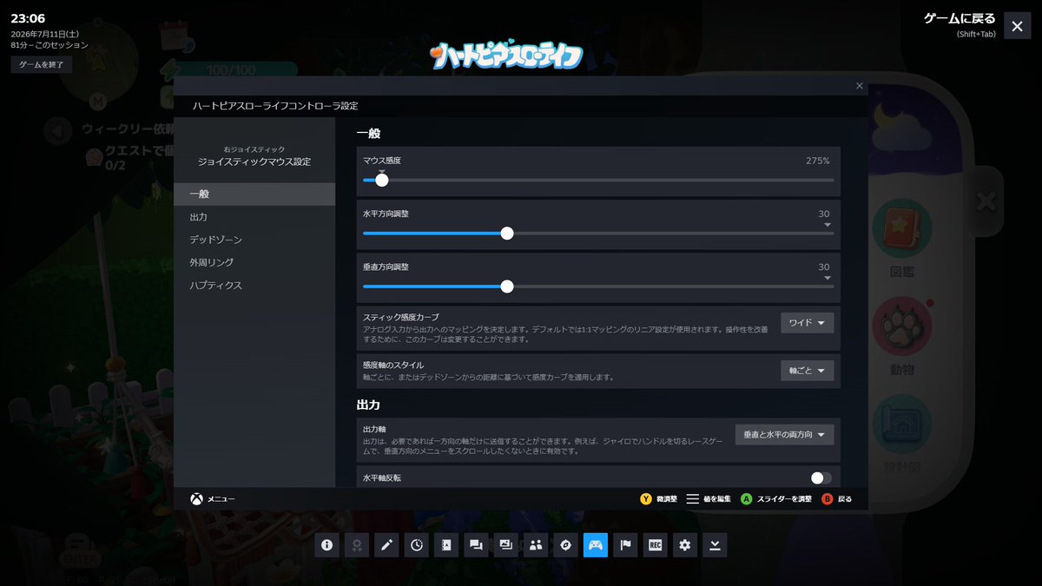Screen dimensions: 1042x586
Task: Click the highlighted controller settings icon
Action: coord(596,545)
